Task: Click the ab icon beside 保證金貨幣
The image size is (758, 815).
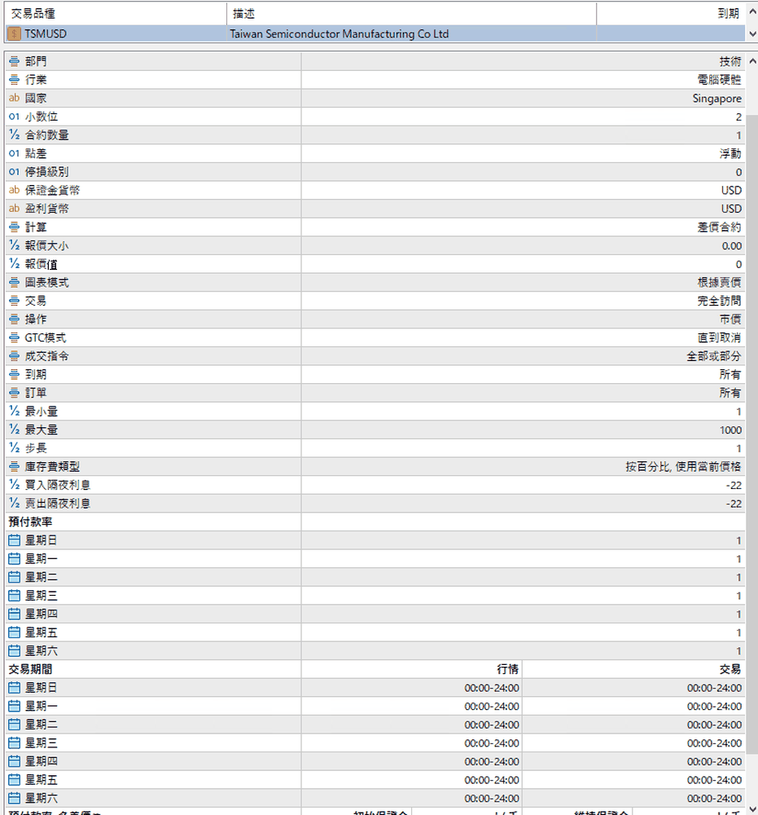Action: click(14, 190)
